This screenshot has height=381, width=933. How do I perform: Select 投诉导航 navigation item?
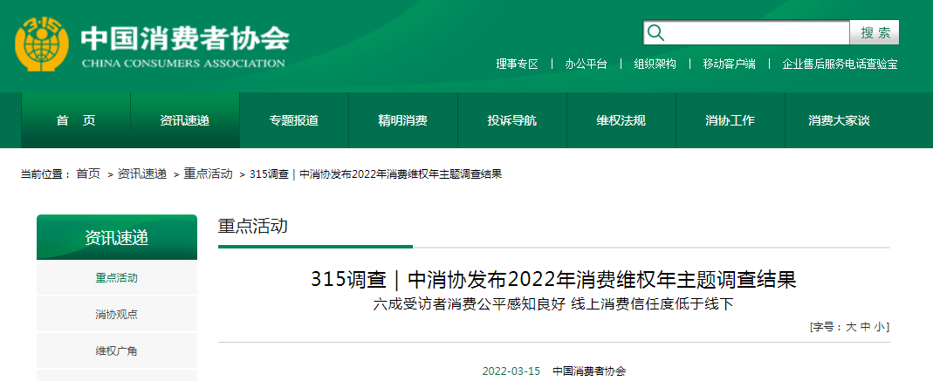[x=511, y=120]
